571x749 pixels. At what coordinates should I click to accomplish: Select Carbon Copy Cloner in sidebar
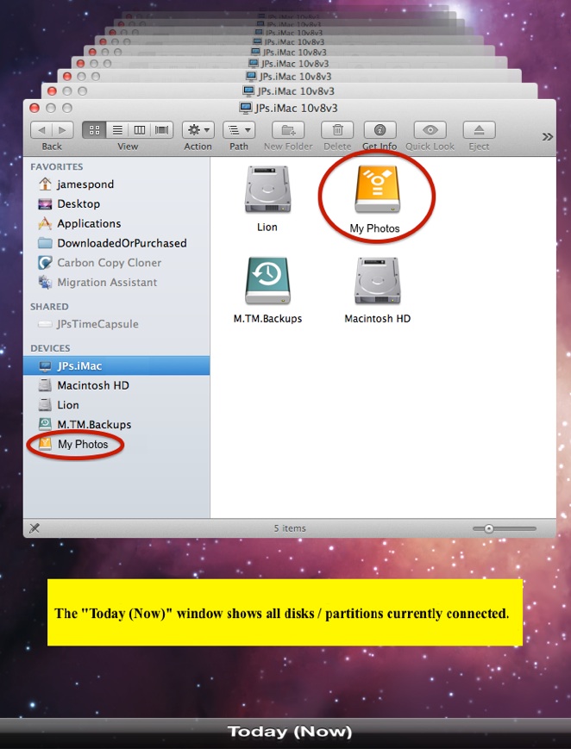tap(116, 263)
